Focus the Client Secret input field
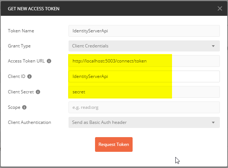The width and height of the screenshot is (228, 168). click(x=144, y=92)
